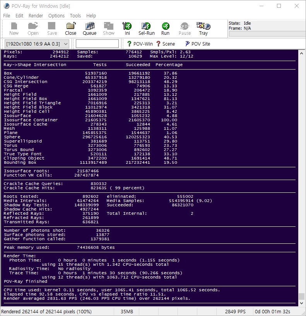Click the Sel-Run toolbar icon

(x=146, y=29)
